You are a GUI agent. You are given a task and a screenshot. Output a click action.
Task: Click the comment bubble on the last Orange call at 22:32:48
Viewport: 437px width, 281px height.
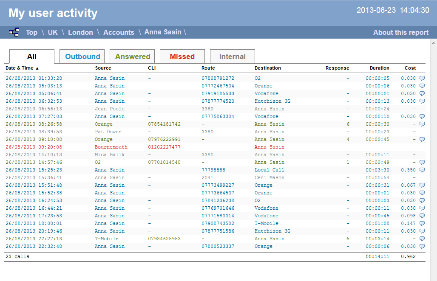click(x=422, y=246)
